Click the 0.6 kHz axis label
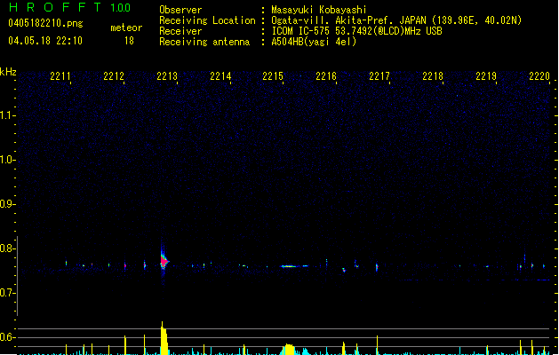The width and height of the screenshot is (559, 355). 7,337
